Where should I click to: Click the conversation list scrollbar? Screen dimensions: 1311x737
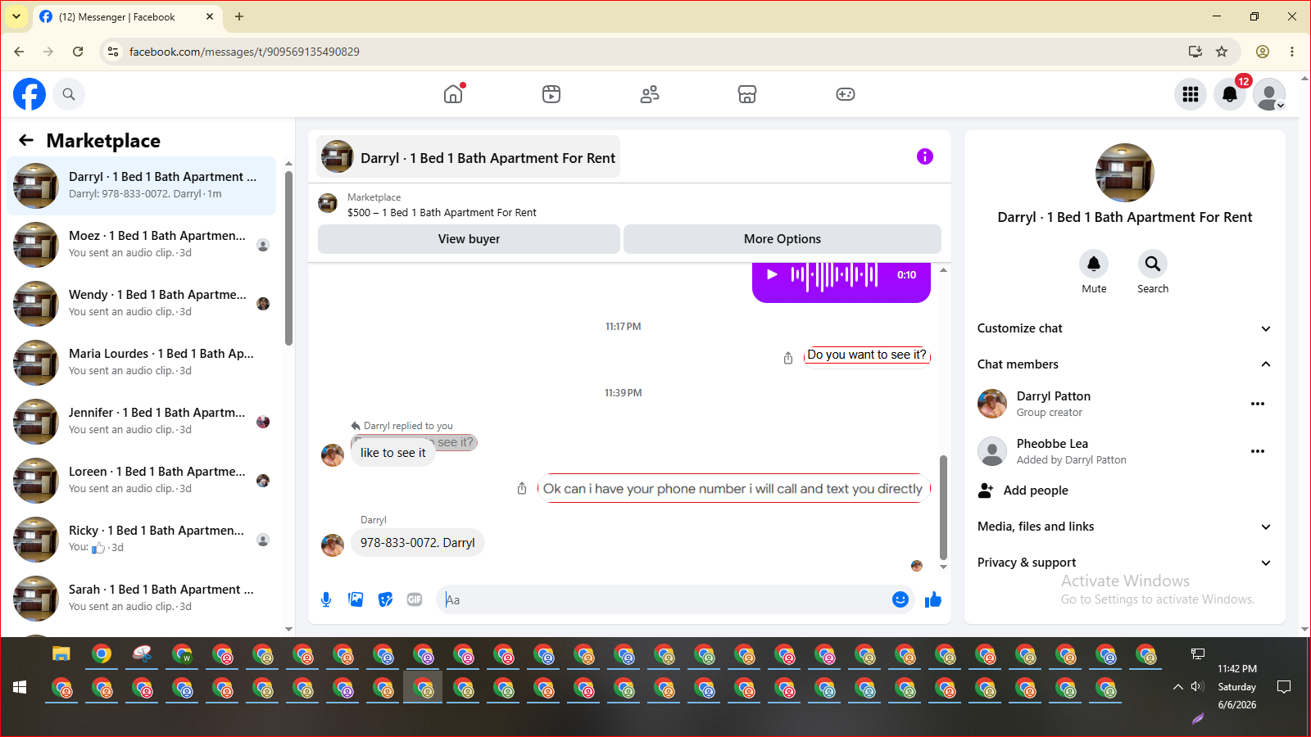(288, 258)
